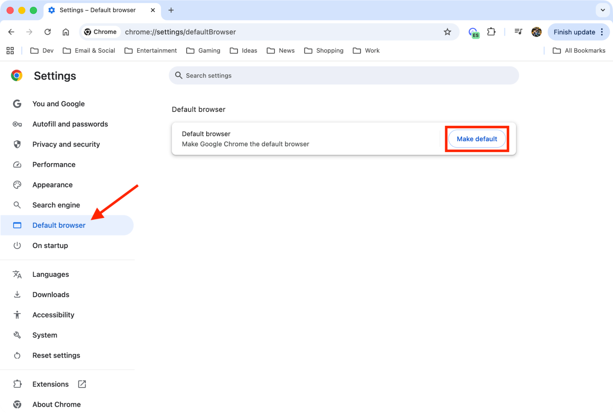This screenshot has width=613, height=413.
Task: Click the Finish update button
Action: 574,32
